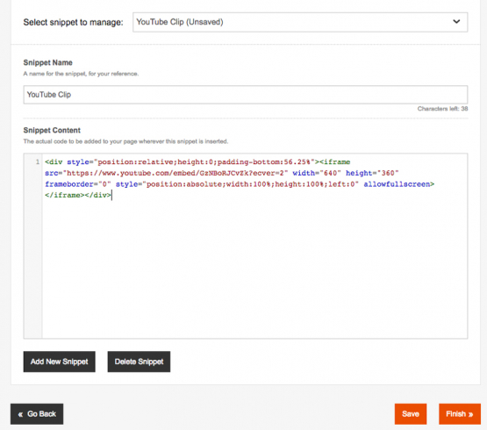This screenshot has height=430, width=487.
Task: Click the 'Characters left: 38' counter text
Action: point(442,109)
